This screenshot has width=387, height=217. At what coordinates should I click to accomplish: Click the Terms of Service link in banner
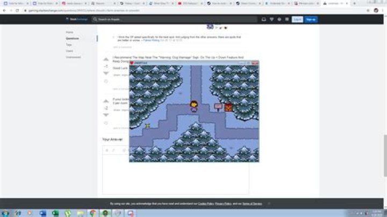tap(252, 204)
